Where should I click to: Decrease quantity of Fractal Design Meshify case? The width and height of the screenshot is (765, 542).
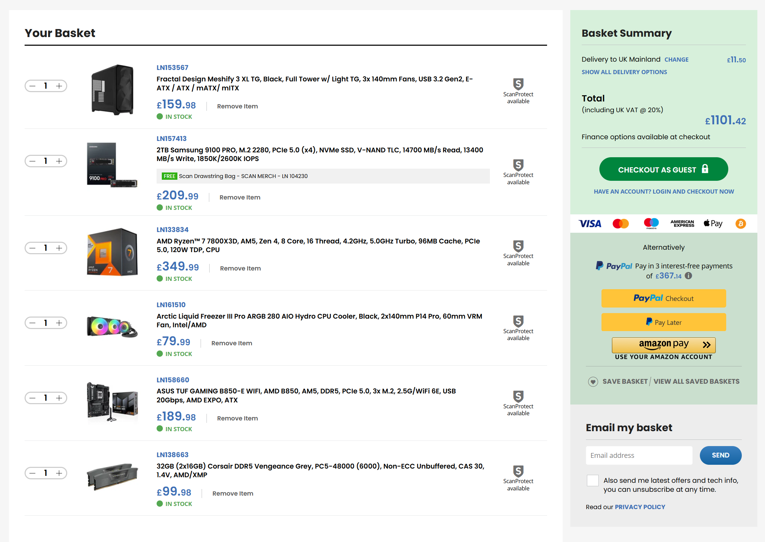(x=33, y=86)
